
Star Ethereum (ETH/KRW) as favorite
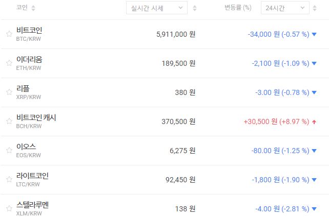coord(9,63)
